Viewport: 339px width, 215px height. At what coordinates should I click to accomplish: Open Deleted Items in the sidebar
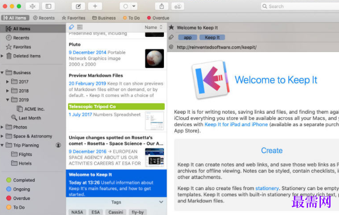click(27, 56)
